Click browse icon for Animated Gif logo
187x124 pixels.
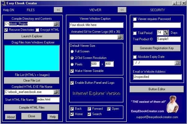(x=120, y=37)
